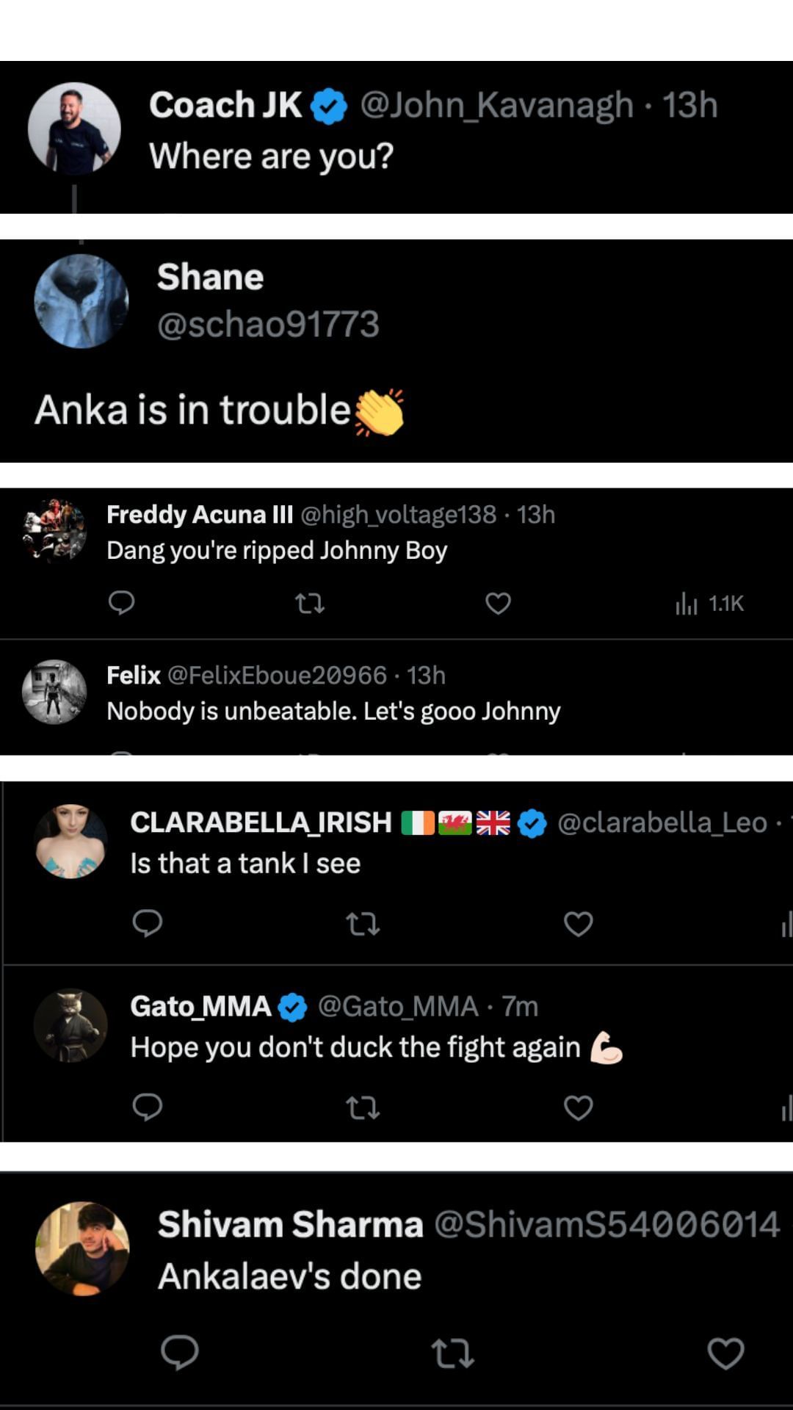This screenshot has width=793, height=1410.
Task: Click Coach JK's verified badge
Action: [328, 105]
